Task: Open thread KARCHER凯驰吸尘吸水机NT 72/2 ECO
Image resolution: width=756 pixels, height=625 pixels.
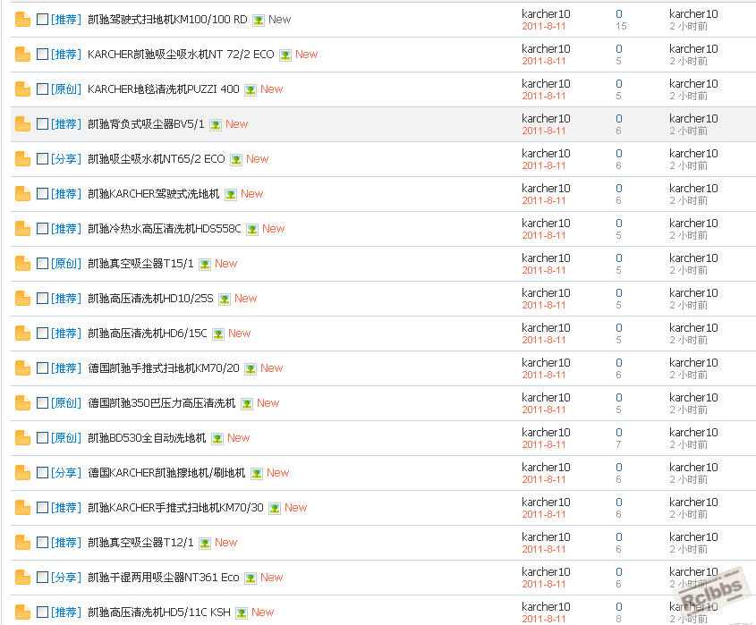Action: pos(181,55)
